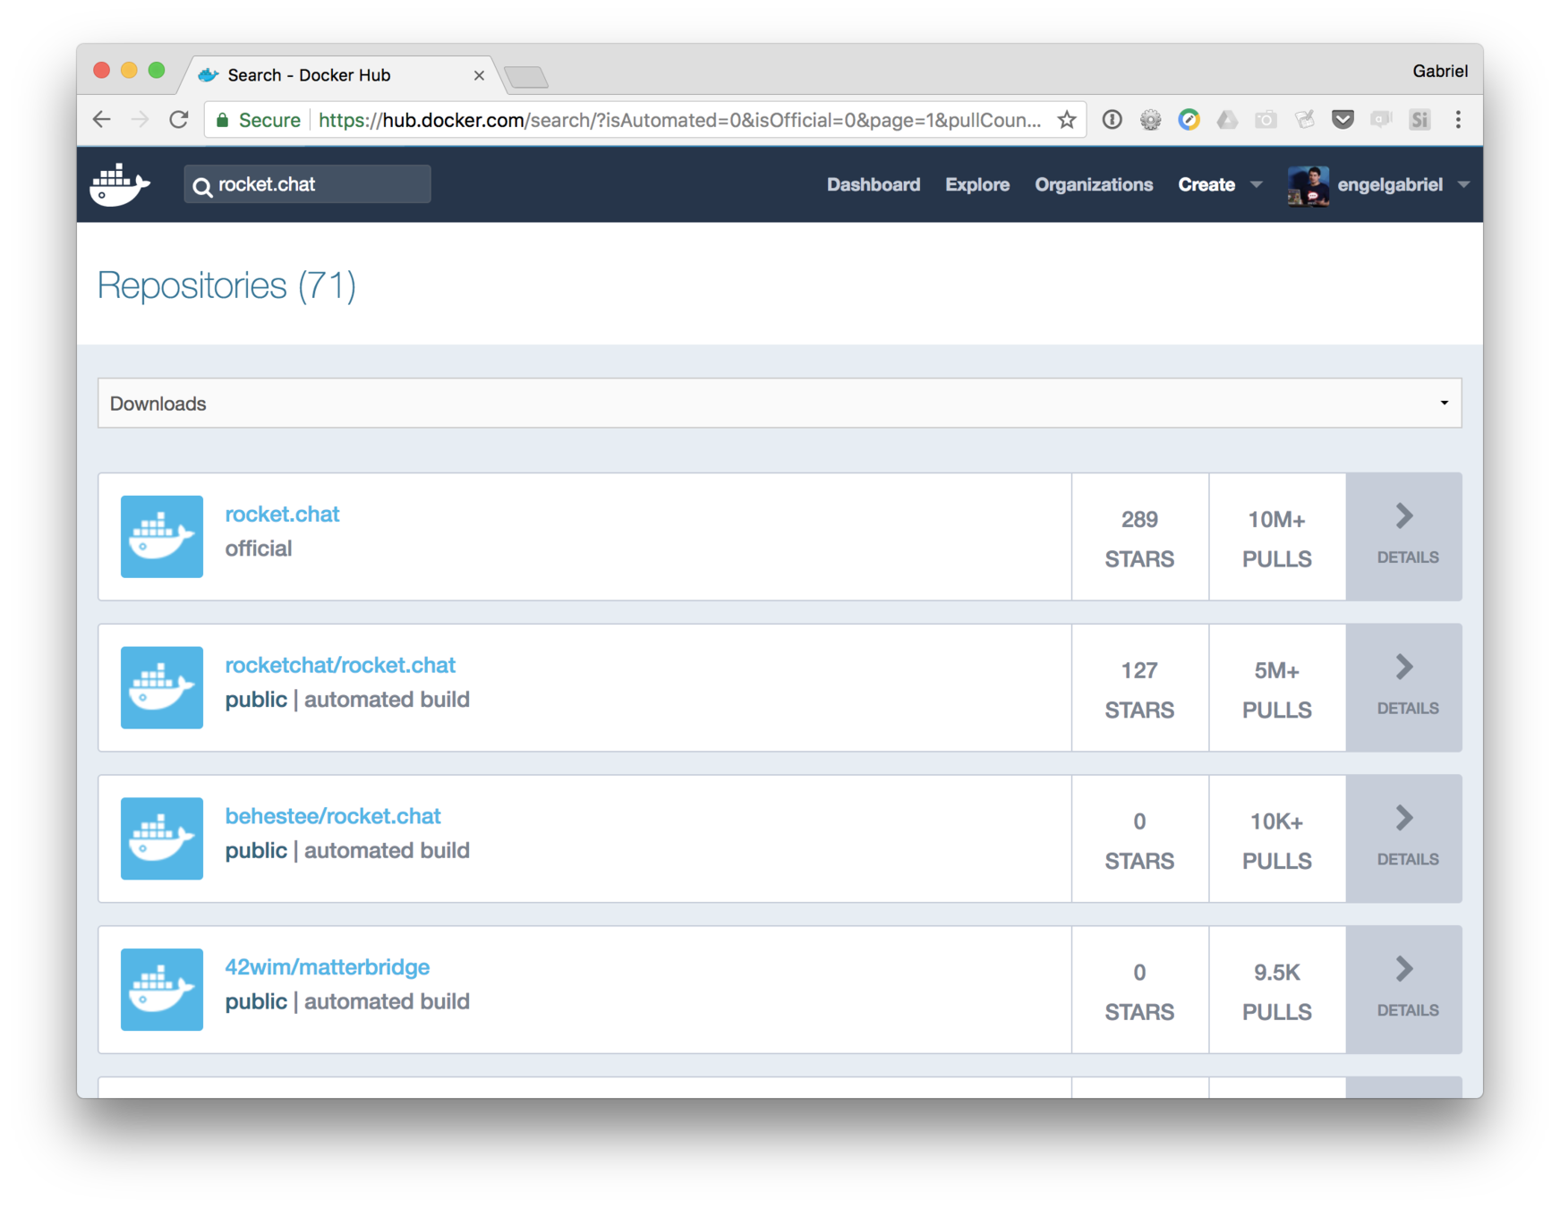Click the engelgabriel username
The width and height of the screenshot is (1560, 1208).
[x=1390, y=185]
